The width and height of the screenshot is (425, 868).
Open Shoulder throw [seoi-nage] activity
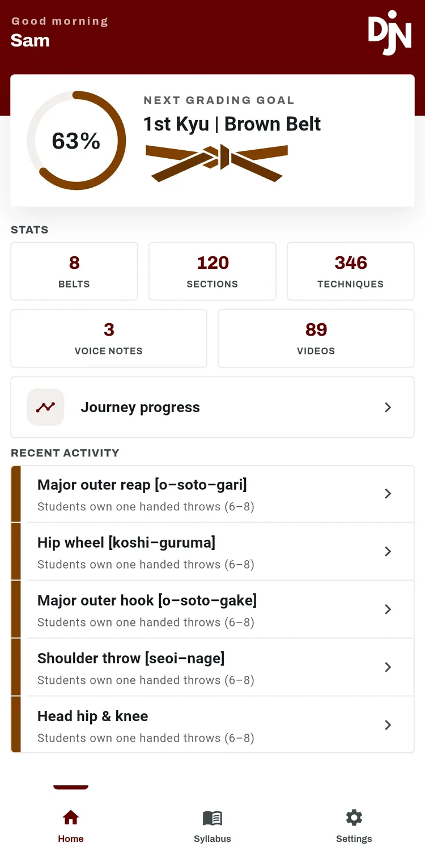click(212, 667)
